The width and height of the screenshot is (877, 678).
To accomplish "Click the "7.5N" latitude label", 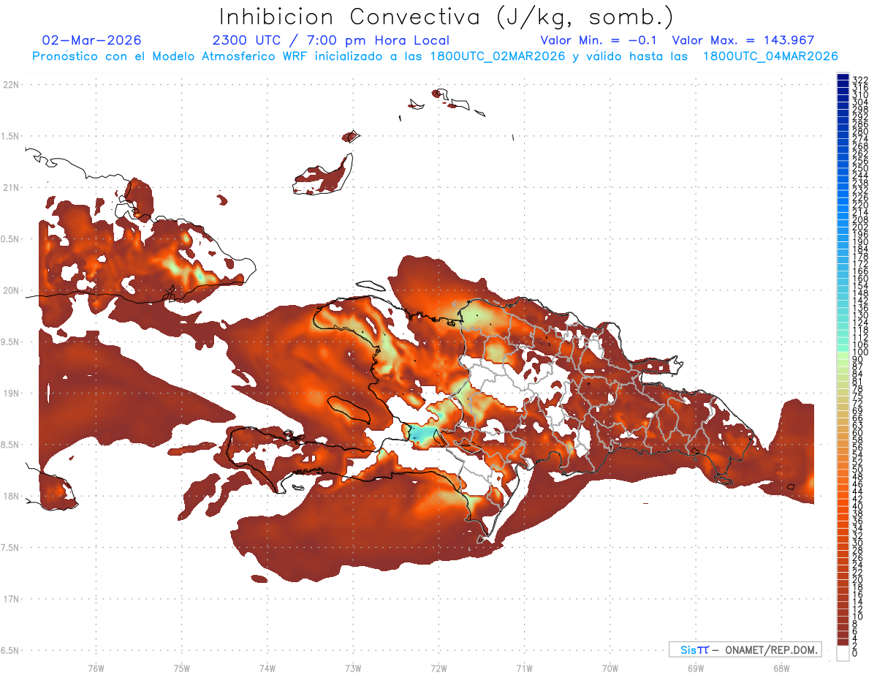I will (10, 548).
